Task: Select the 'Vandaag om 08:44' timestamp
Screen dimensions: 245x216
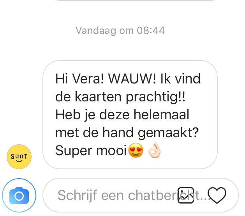Action: 120,30
